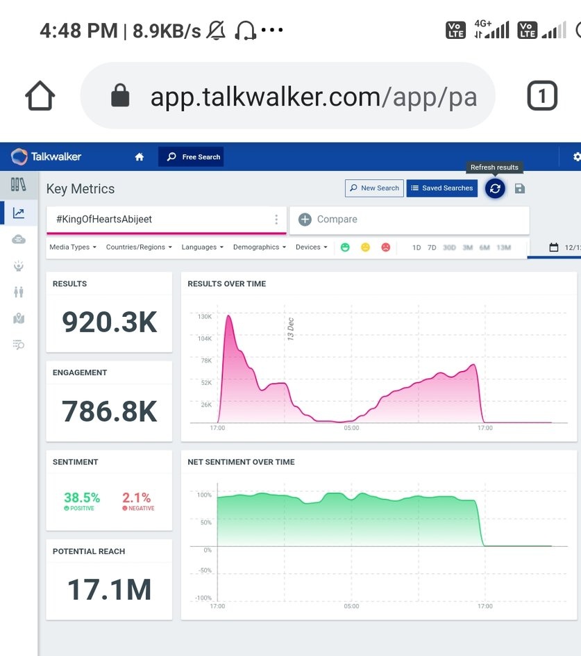This screenshot has width=581, height=656.
Task: Click the Results Over Time heading
Action: [226, 284]
